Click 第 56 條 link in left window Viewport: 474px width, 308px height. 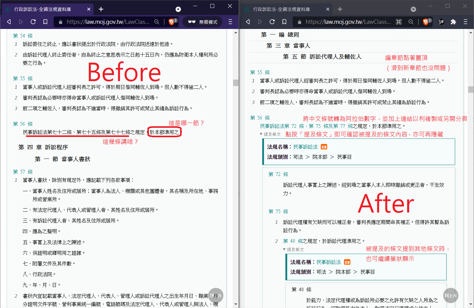[23, 124]
